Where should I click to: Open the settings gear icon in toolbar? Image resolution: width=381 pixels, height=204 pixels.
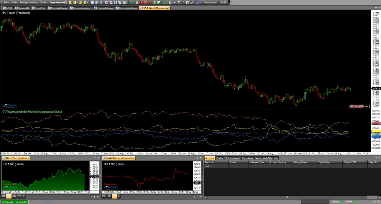click(x=170, y=2)
